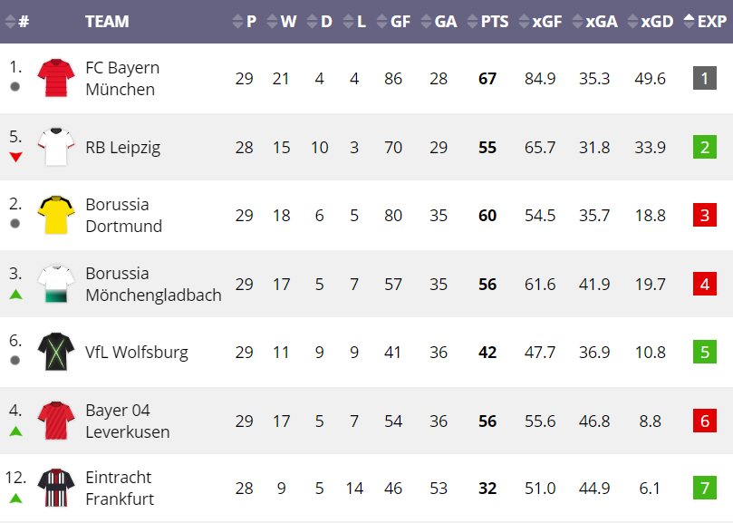Sort table by xGF column

[x=540, y=22]
